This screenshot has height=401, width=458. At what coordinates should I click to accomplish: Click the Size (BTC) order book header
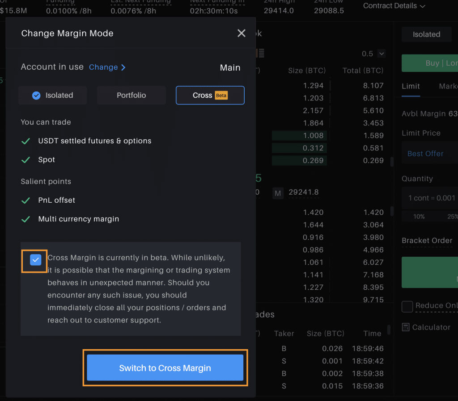point(307,71)
